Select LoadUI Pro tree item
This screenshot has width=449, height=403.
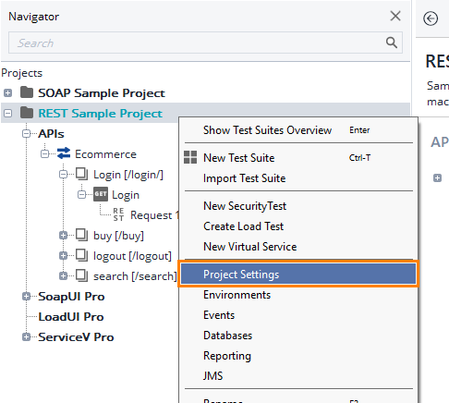pyautogui.click(x=71, y=317)
